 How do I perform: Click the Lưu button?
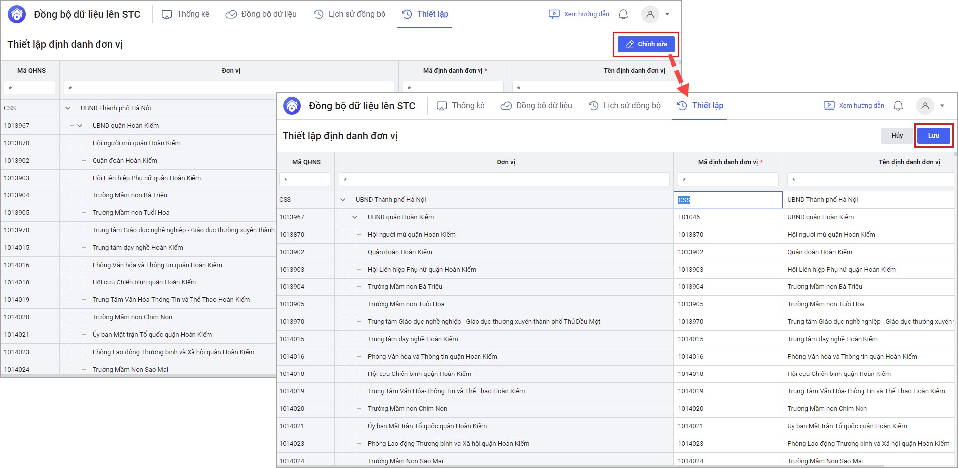pyautogui.click(x=934, y=136)
